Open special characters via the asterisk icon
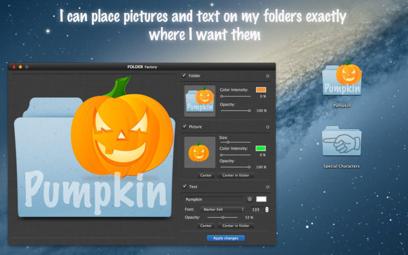The height and width of the screenshot is (255, 408). pos(249,199)
